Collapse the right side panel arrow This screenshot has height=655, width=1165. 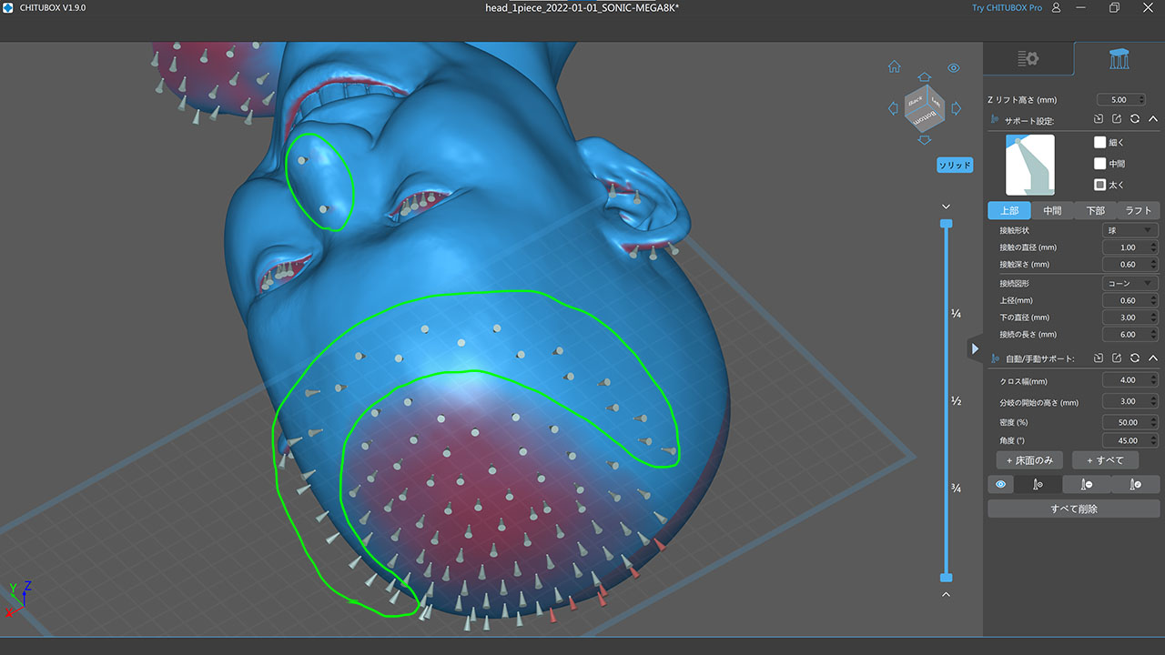pyautogui.click(x=975, y=348)
